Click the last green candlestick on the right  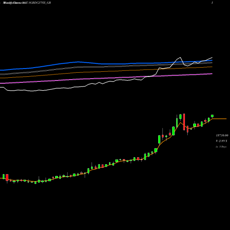213,116
